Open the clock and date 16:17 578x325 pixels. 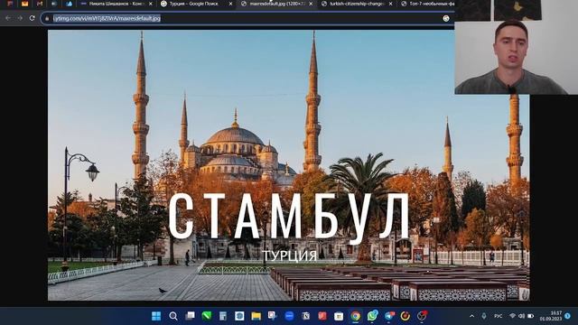pos(551,316)
